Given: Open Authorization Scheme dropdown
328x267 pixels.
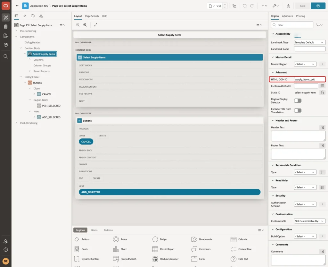Looking at the screenshot, I should tap(305, 204).
